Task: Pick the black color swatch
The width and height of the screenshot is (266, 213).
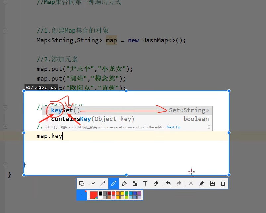Action: (x=101, y=193)
